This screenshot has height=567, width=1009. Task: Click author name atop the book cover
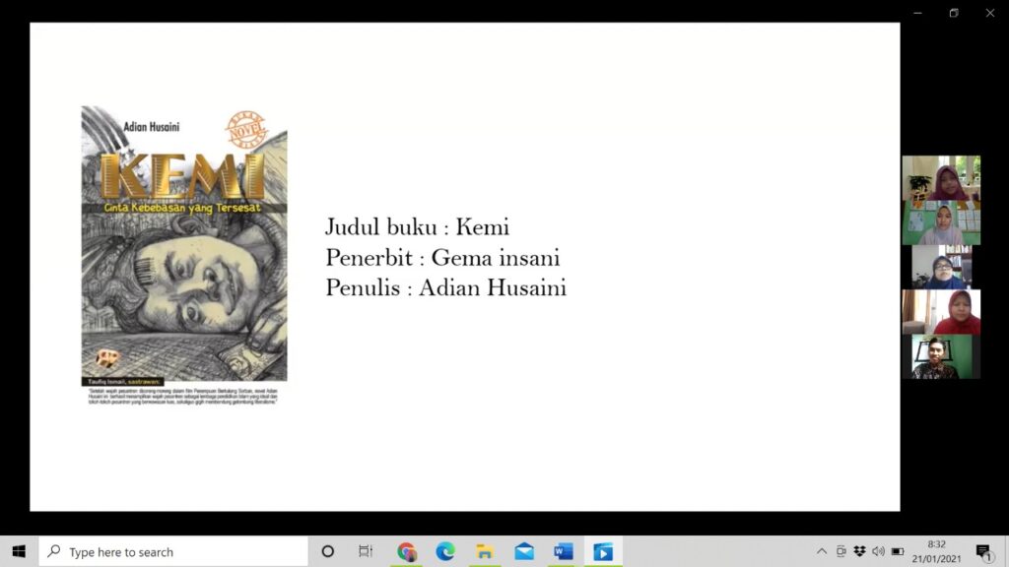[151, 127]
